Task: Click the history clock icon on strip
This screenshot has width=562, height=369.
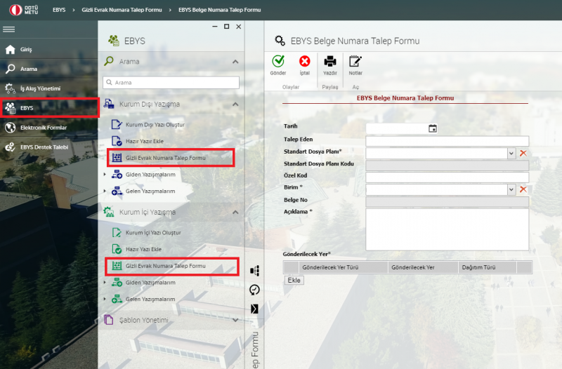Action: tap(254, 290)
